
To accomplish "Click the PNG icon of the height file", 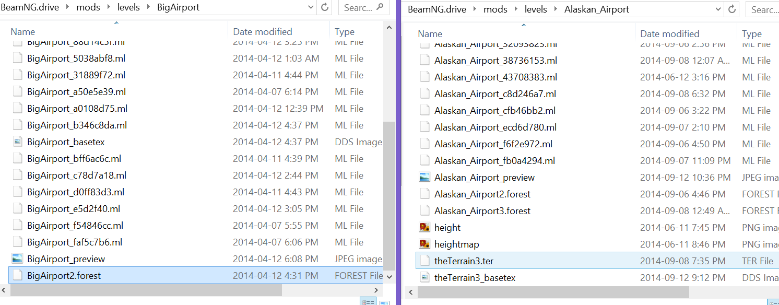I will [424, 228].
